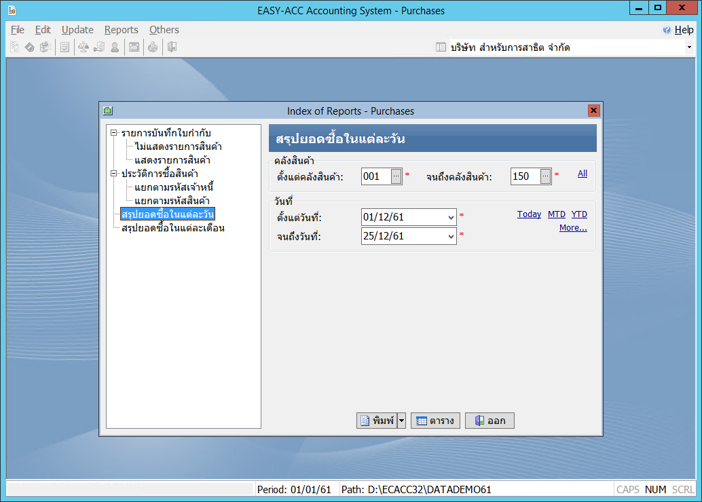Click the starting warehouse code field
This screenshot has width=702, height=502.
tap(375, 176)
